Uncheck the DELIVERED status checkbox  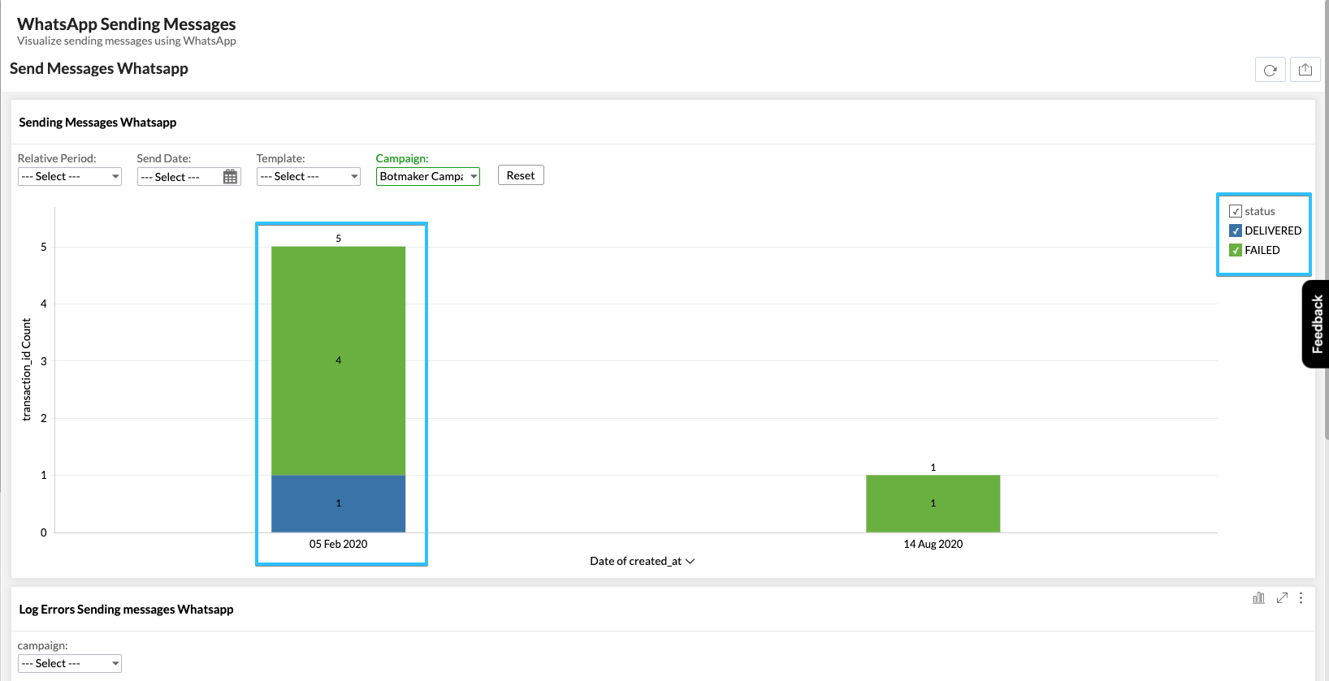pyautogui.click(x=1236, y=231)
